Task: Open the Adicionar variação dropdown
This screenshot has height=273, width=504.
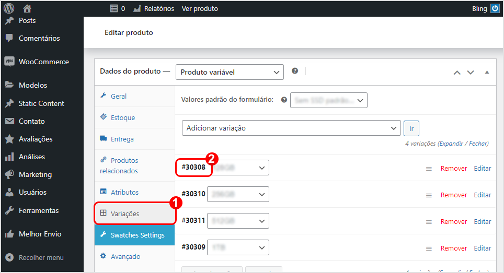Action: [291, 128]
